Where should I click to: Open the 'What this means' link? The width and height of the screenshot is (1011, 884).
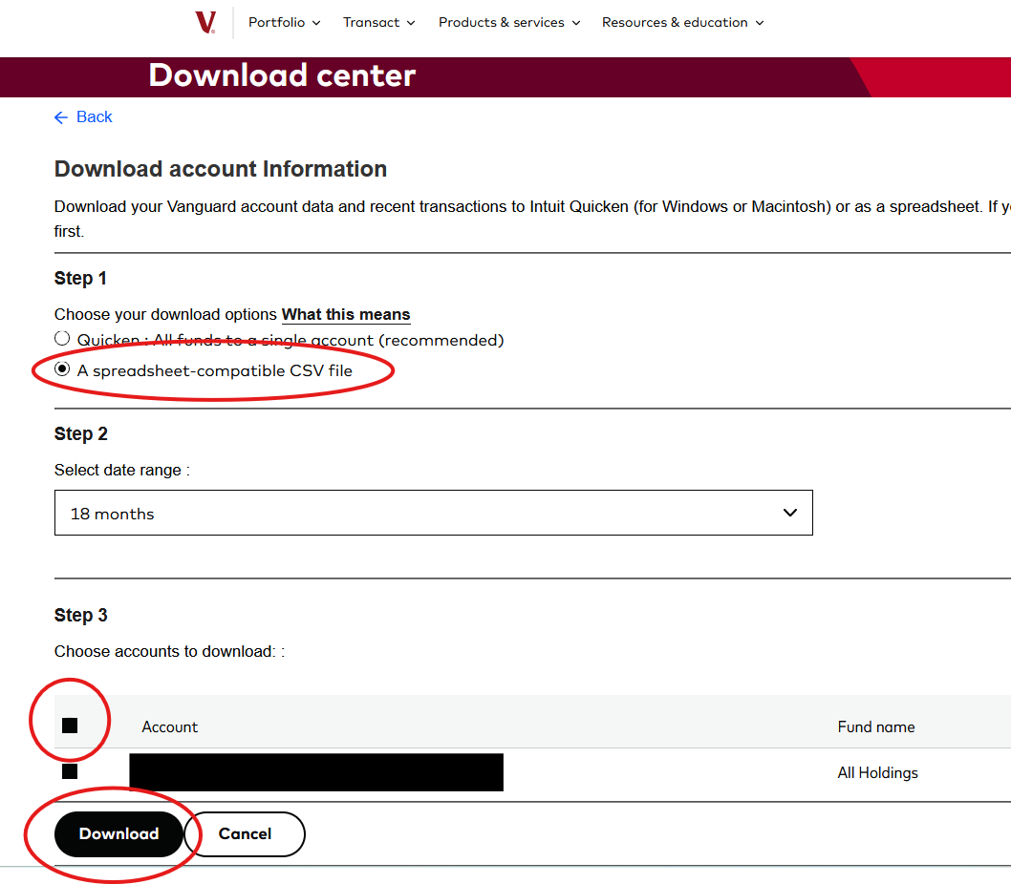(346, 315)
